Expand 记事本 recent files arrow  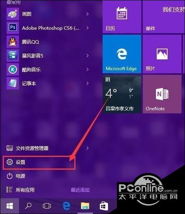coord(87,83)
